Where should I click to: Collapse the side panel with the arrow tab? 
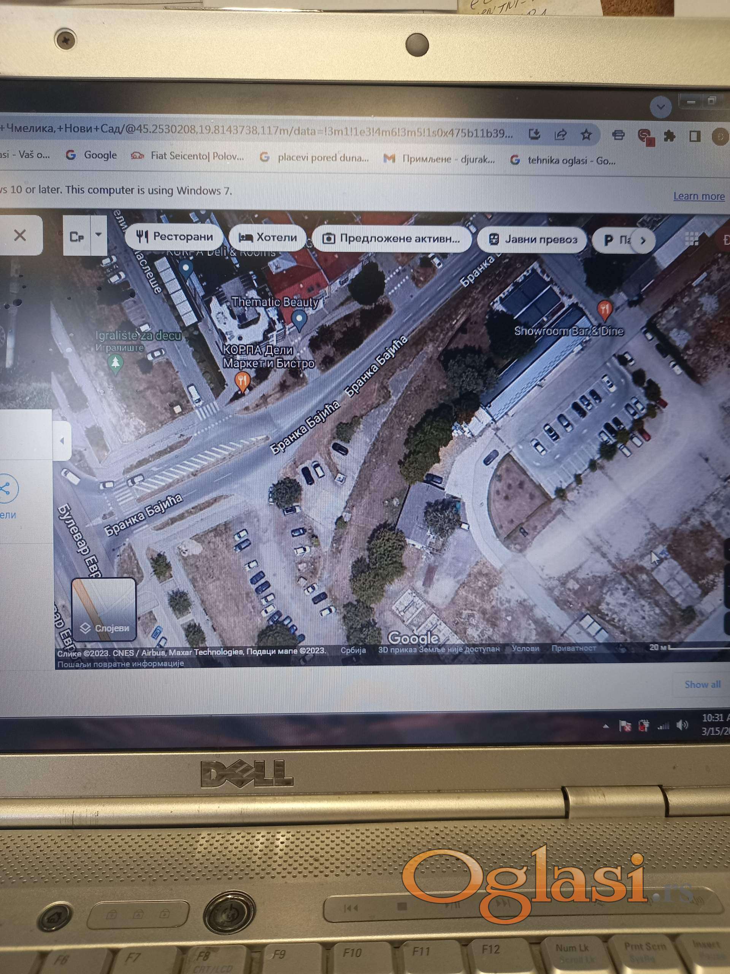pyautogui.click(x=62, y=440)
